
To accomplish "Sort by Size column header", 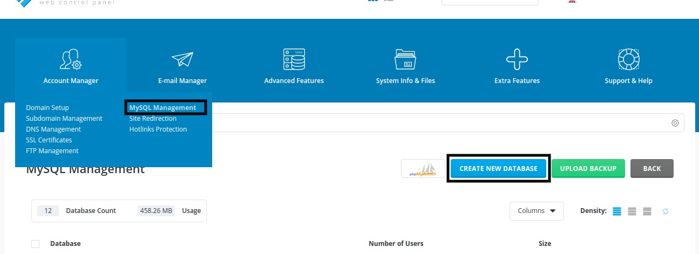I will pos(545,244).
